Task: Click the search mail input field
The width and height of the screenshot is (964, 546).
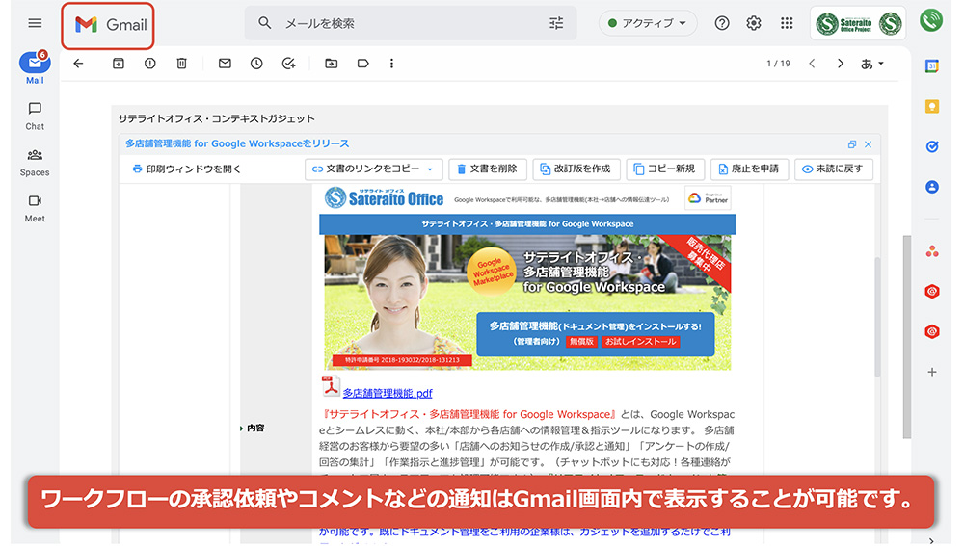Action: click(x=411, y=23)
